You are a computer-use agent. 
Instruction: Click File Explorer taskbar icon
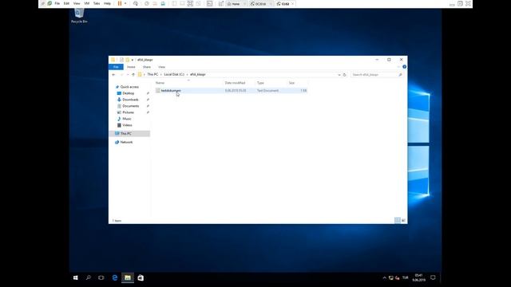[128, 277]
